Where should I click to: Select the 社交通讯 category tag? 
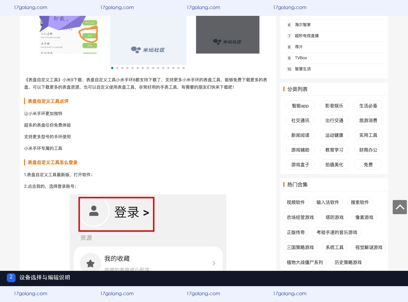pos(300,120)
